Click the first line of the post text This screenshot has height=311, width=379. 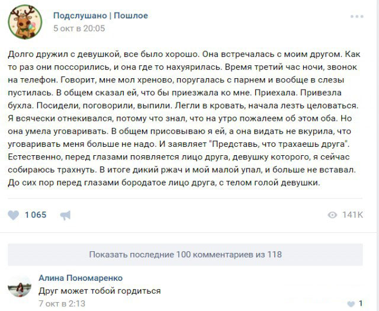click(x=184, y=53)
